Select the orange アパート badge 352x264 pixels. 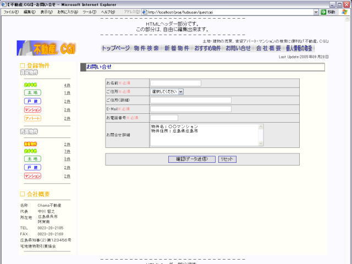32,118
